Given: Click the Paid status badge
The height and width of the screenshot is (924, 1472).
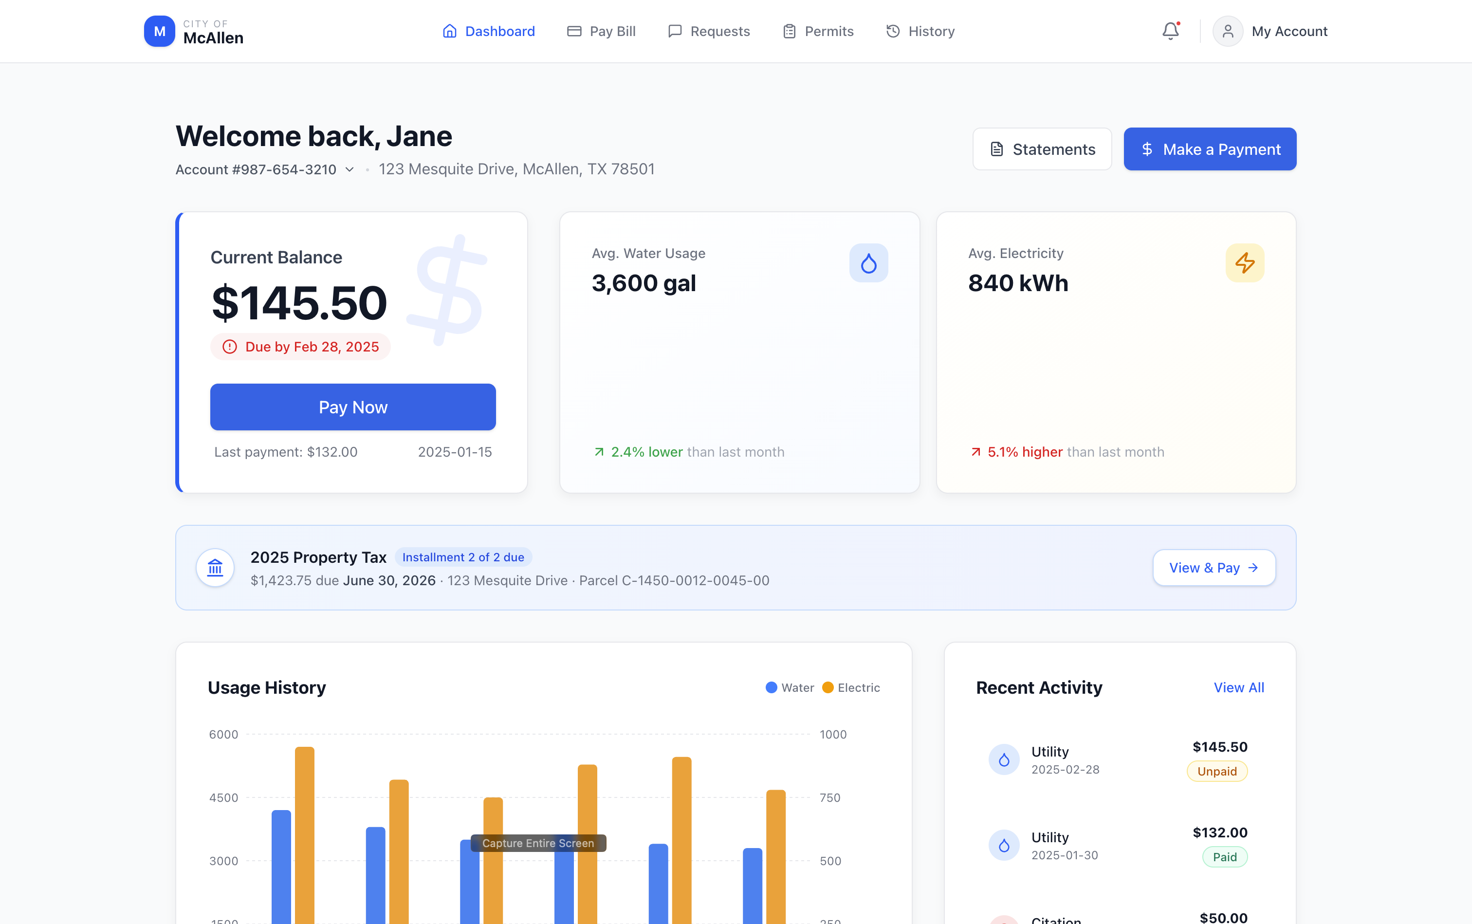Looking at the screenshot, I should (1225, 857).
